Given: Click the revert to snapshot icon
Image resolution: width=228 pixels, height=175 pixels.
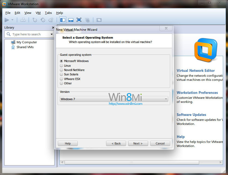Looking at the screenshot, I should [x=43, y=20].
